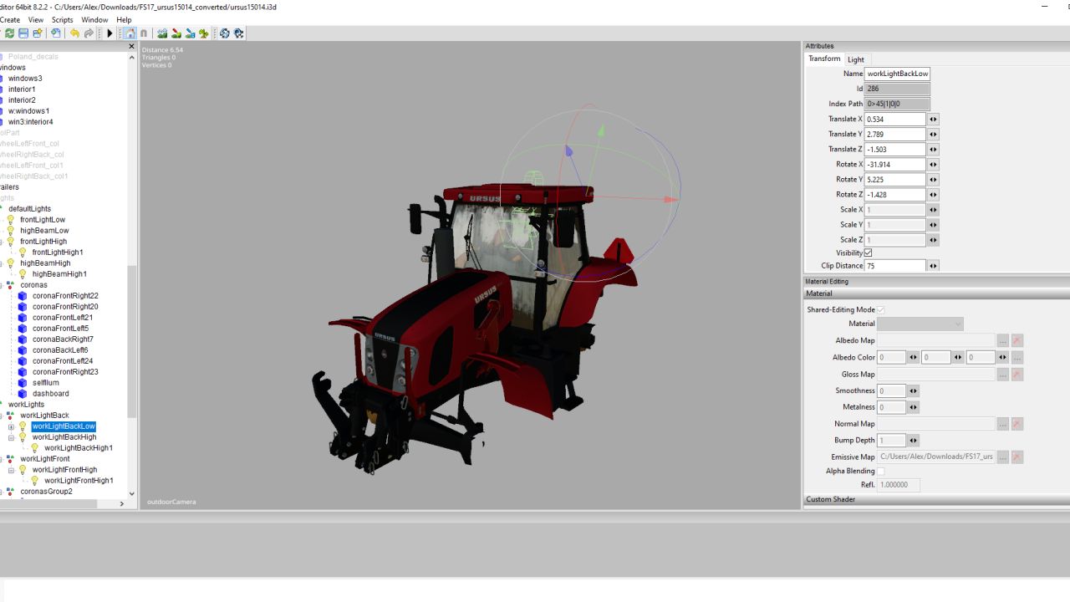The image size is (1070, 602).
Task: Select the windows3 tree item
Action: click(25, 79)
